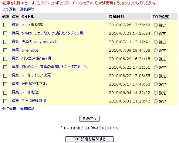179x143 pixels.
Task: Tick the delete checkbox for データ記録媒体
Action: 5,101
